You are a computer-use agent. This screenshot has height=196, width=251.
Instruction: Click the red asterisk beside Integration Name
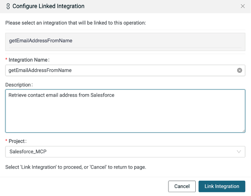pos(6,59)
